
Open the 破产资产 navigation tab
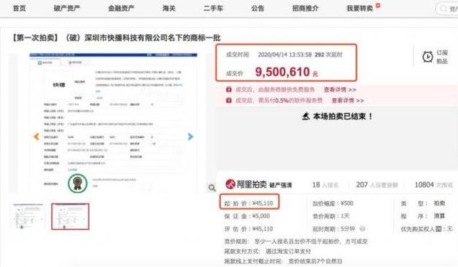point(67,8)
